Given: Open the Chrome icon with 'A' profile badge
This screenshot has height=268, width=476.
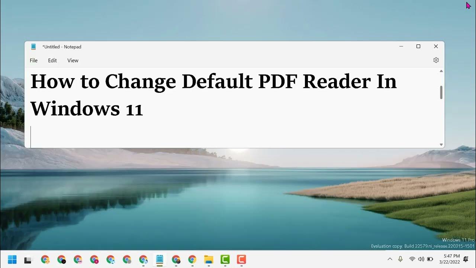Looking at the screenshot, I should (x=94, y=259).
